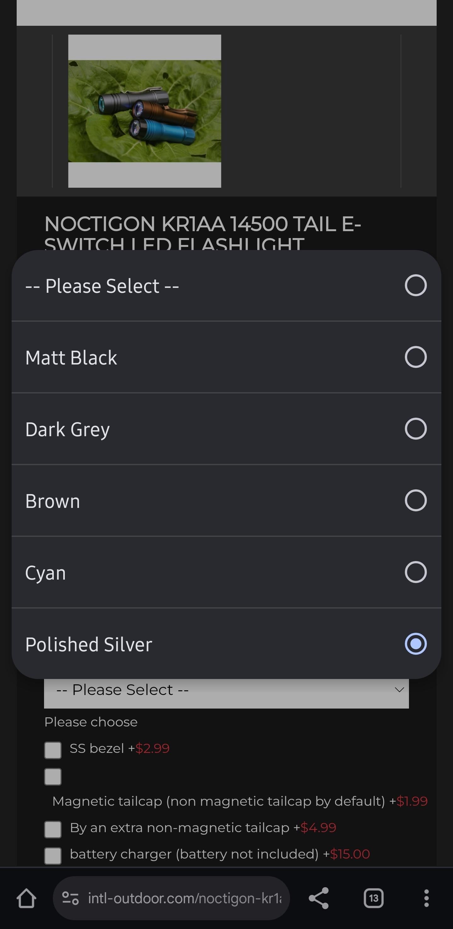Screen dimensions: 453x929
Task: Enable the SS bezel checkbox
Action: (53, 750)
